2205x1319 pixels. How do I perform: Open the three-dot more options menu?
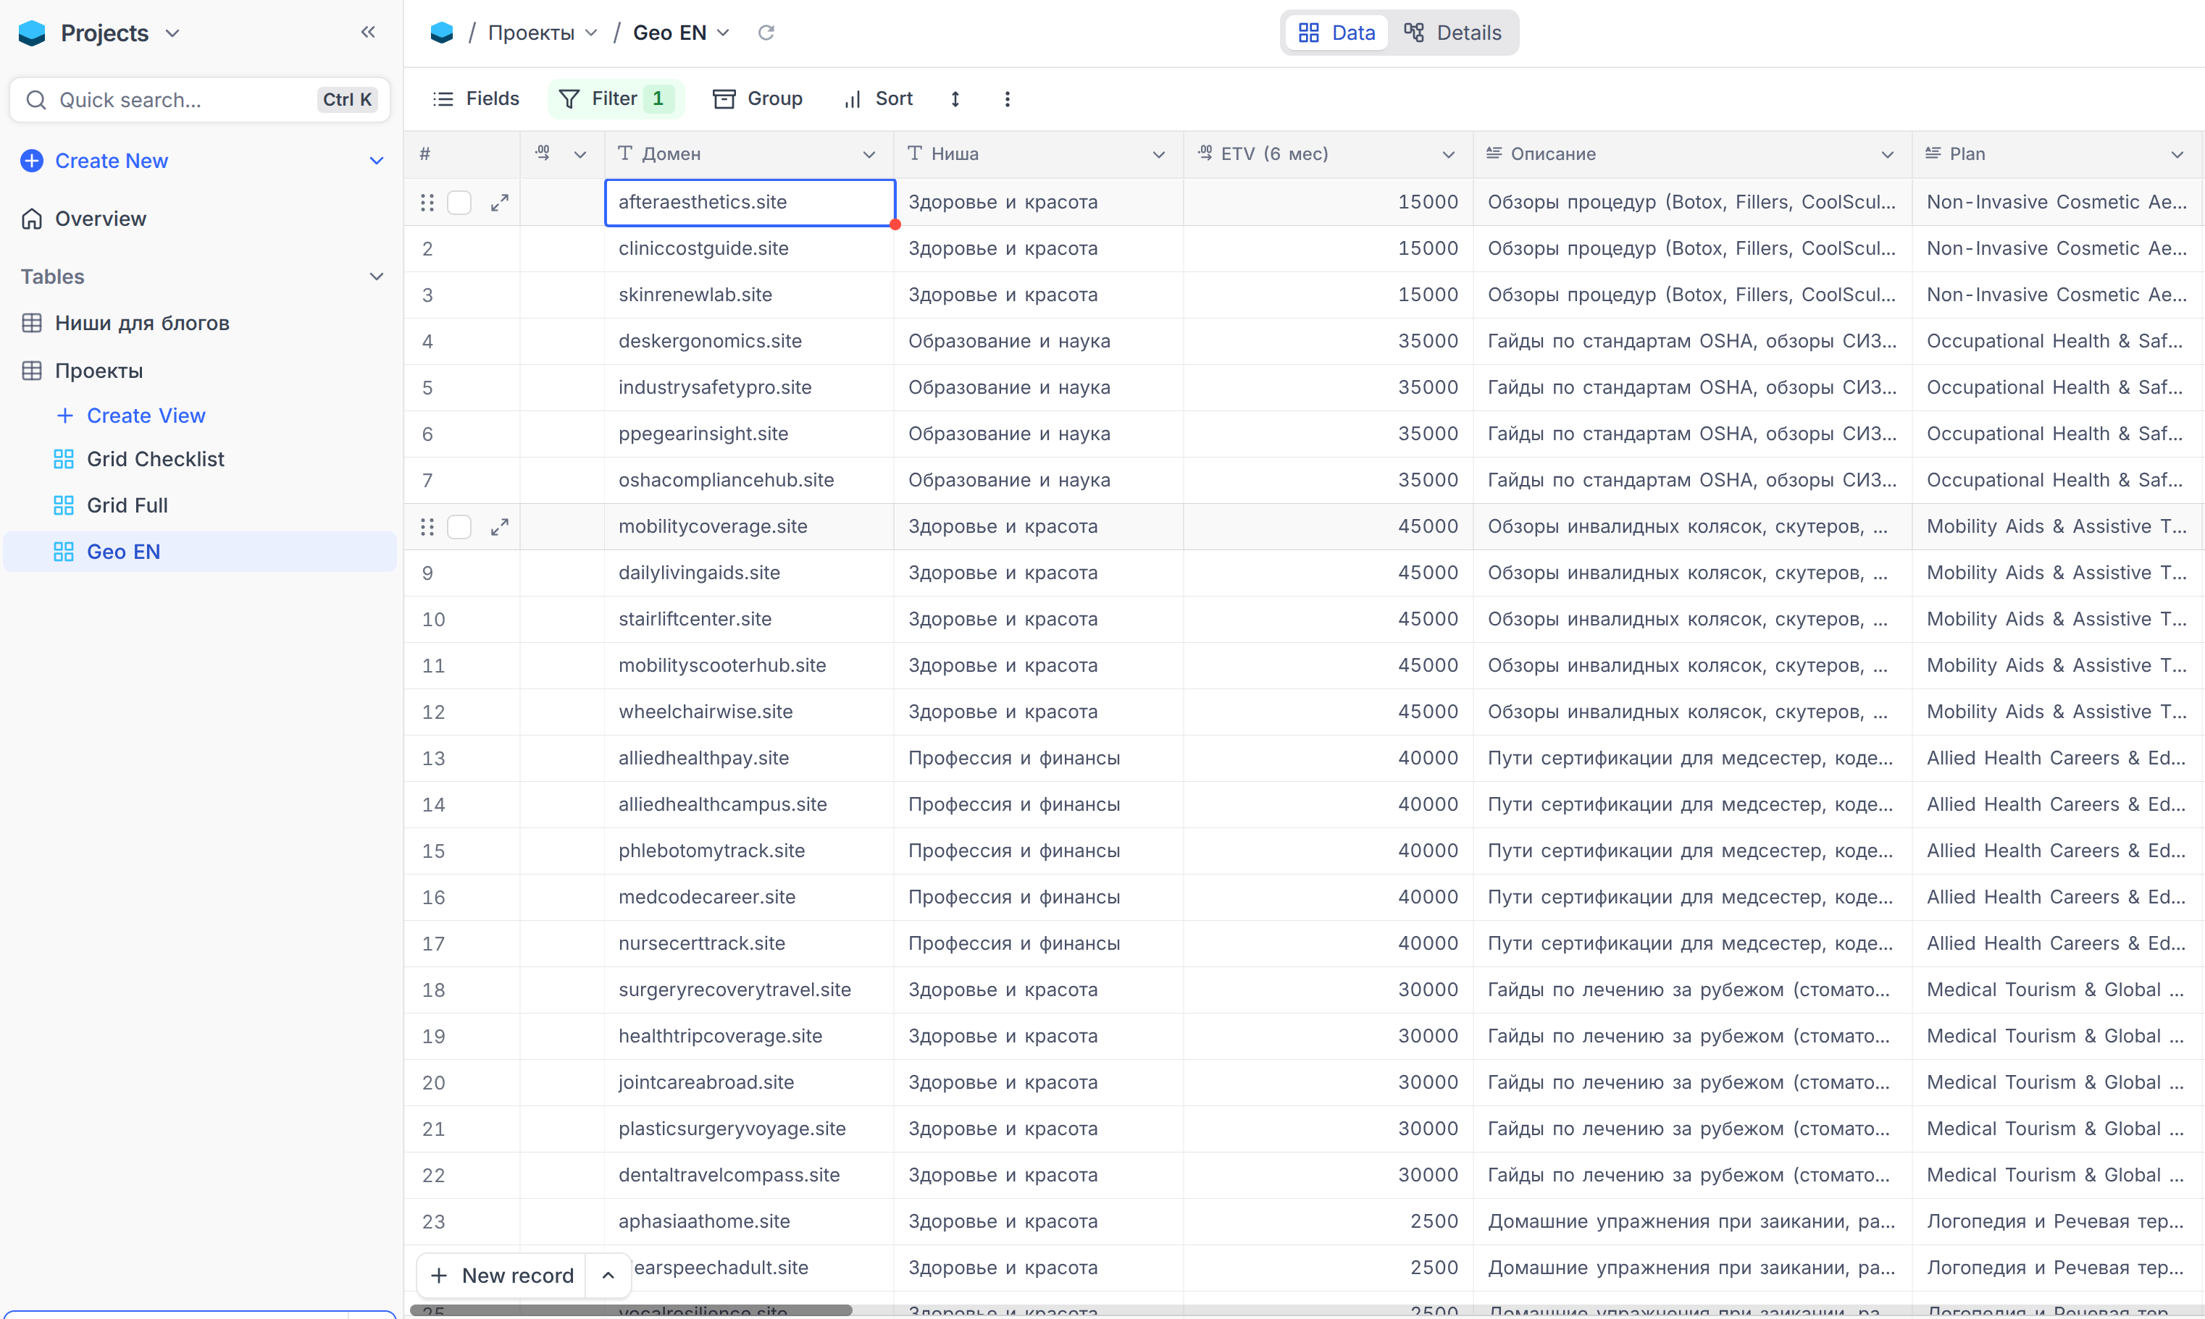point(1006,98)
